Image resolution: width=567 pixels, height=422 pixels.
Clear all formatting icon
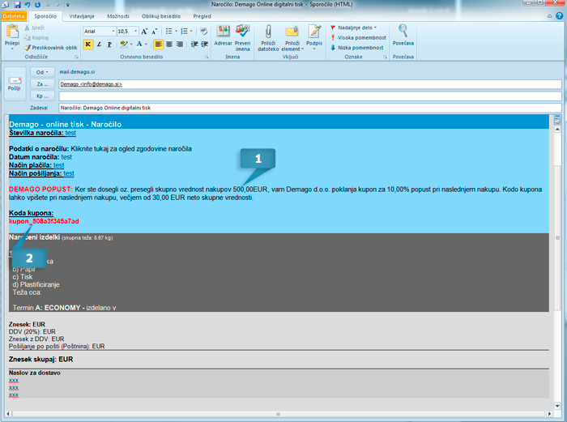pyautogui.click(x=204, y=32)
